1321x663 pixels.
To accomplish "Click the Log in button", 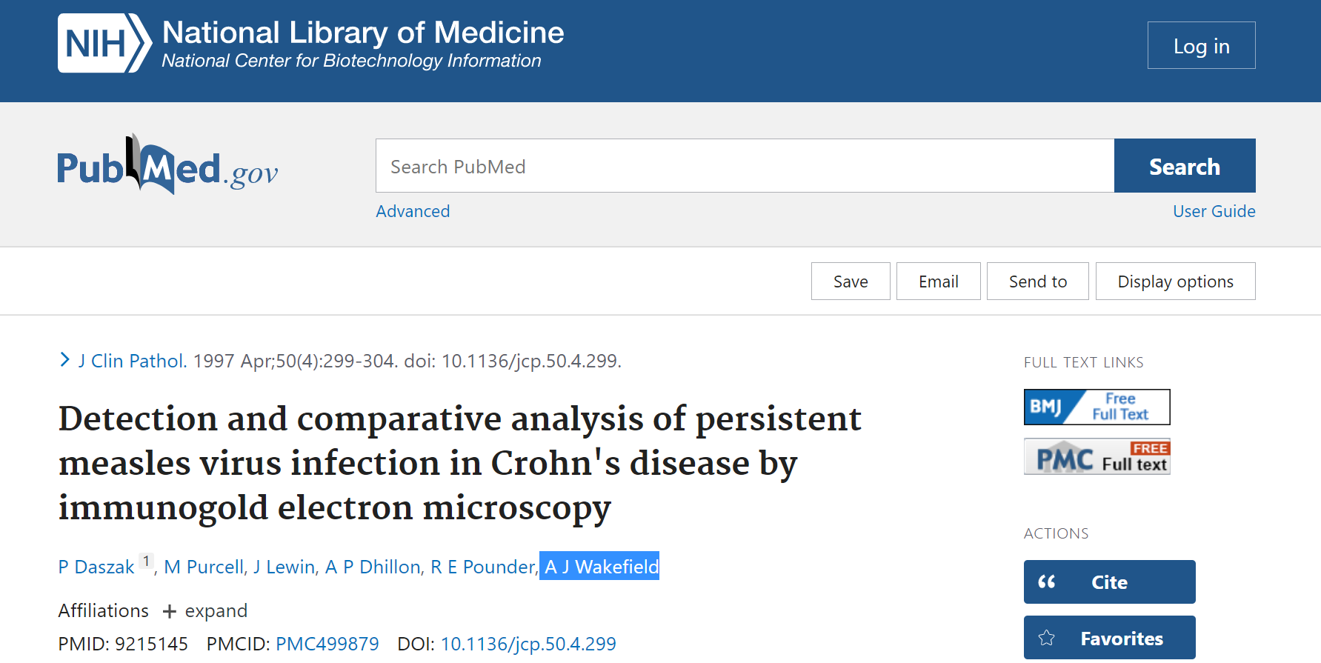I will click(1201, 46).
